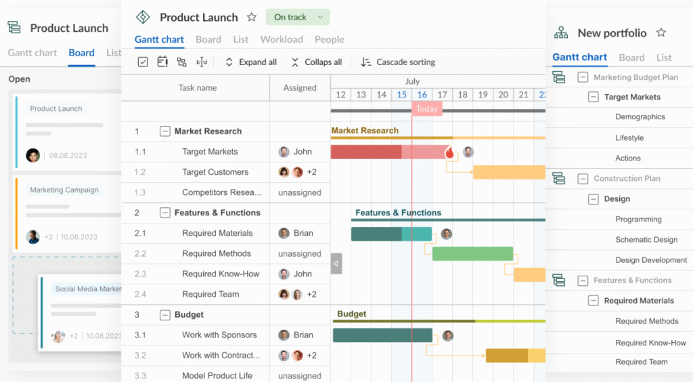Screen dimensions: 693x382
Task: Collapse the Market Research task group
Action: 164,131
